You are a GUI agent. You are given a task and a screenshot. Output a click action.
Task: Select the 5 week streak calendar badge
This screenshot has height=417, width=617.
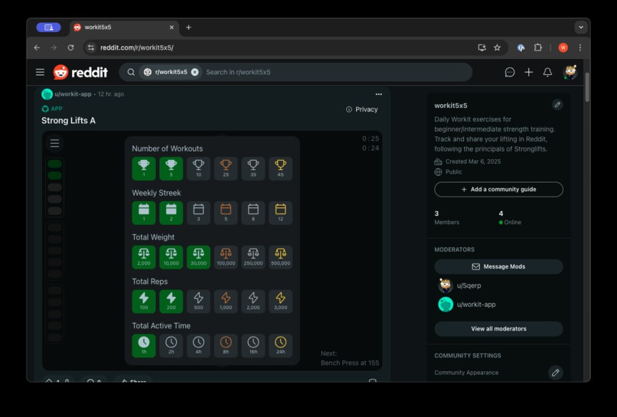tap(226, 213)
